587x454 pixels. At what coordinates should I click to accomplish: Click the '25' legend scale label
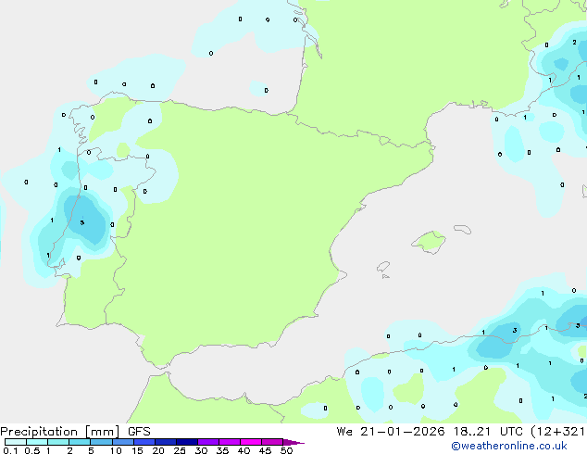(x=180, y=450)
